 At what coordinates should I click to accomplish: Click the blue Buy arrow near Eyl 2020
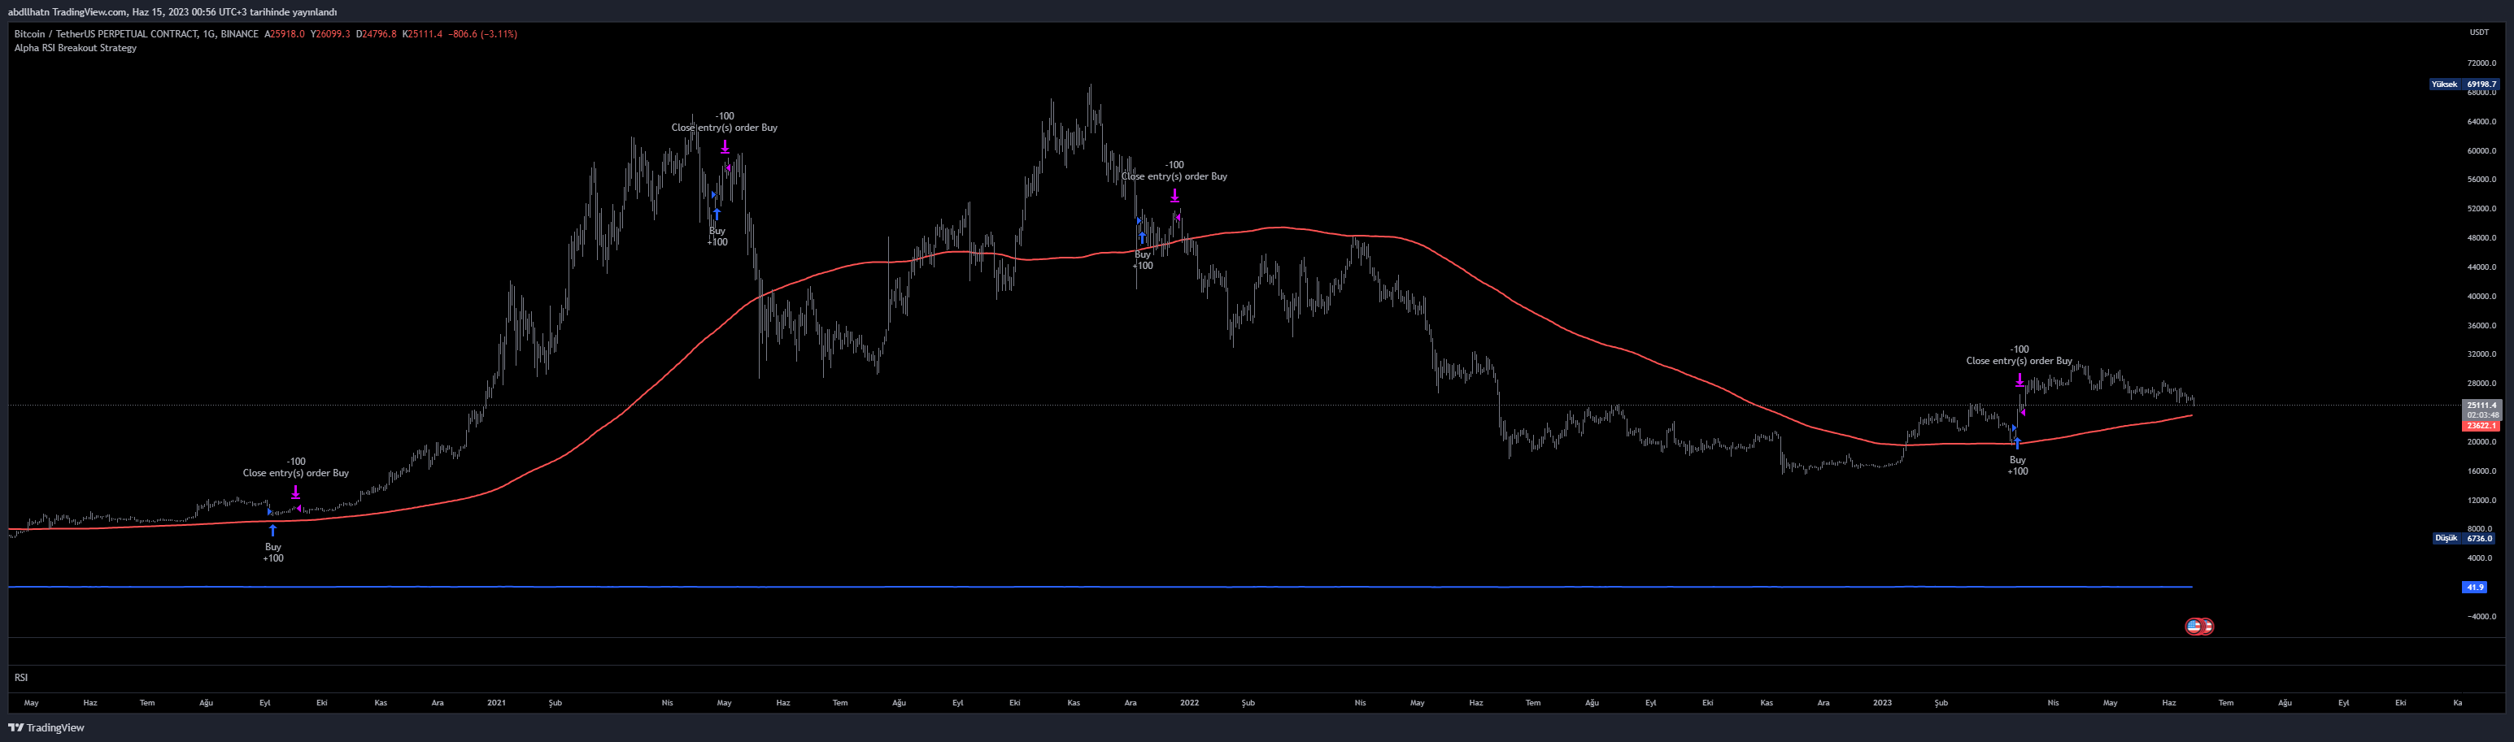pyautogui.click(x=273, y=531)
